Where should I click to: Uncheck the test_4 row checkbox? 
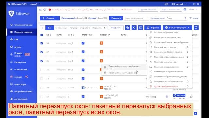pyautogui.click(x=42, y=52)
